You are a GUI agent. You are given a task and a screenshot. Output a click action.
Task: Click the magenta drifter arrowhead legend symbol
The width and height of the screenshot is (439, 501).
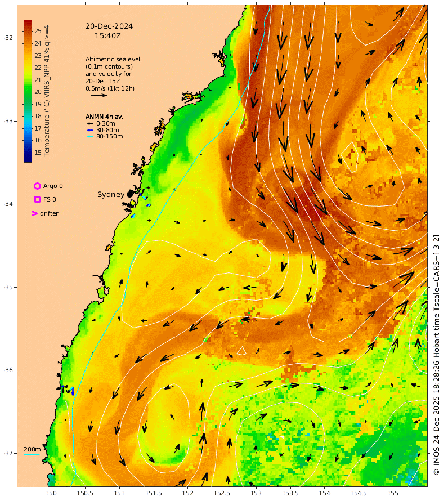[35, 213]
